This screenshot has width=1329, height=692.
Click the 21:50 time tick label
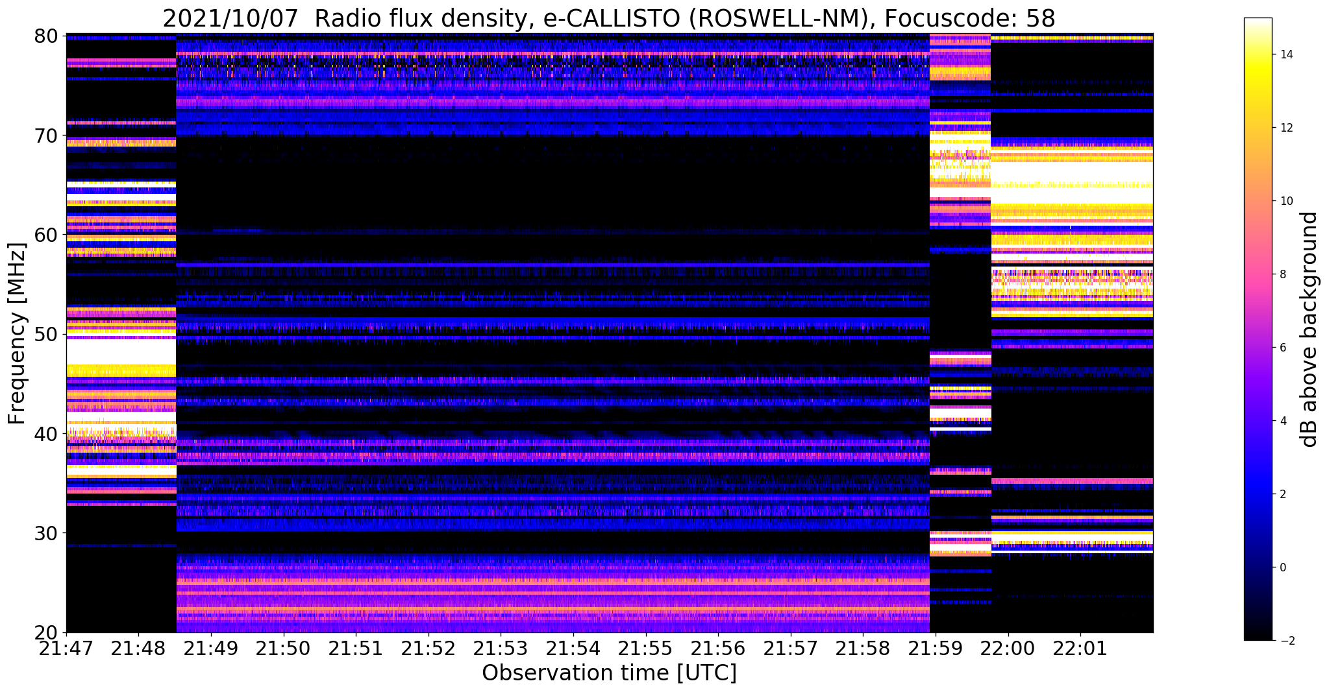pyautogui.click(x=283, y=649)
